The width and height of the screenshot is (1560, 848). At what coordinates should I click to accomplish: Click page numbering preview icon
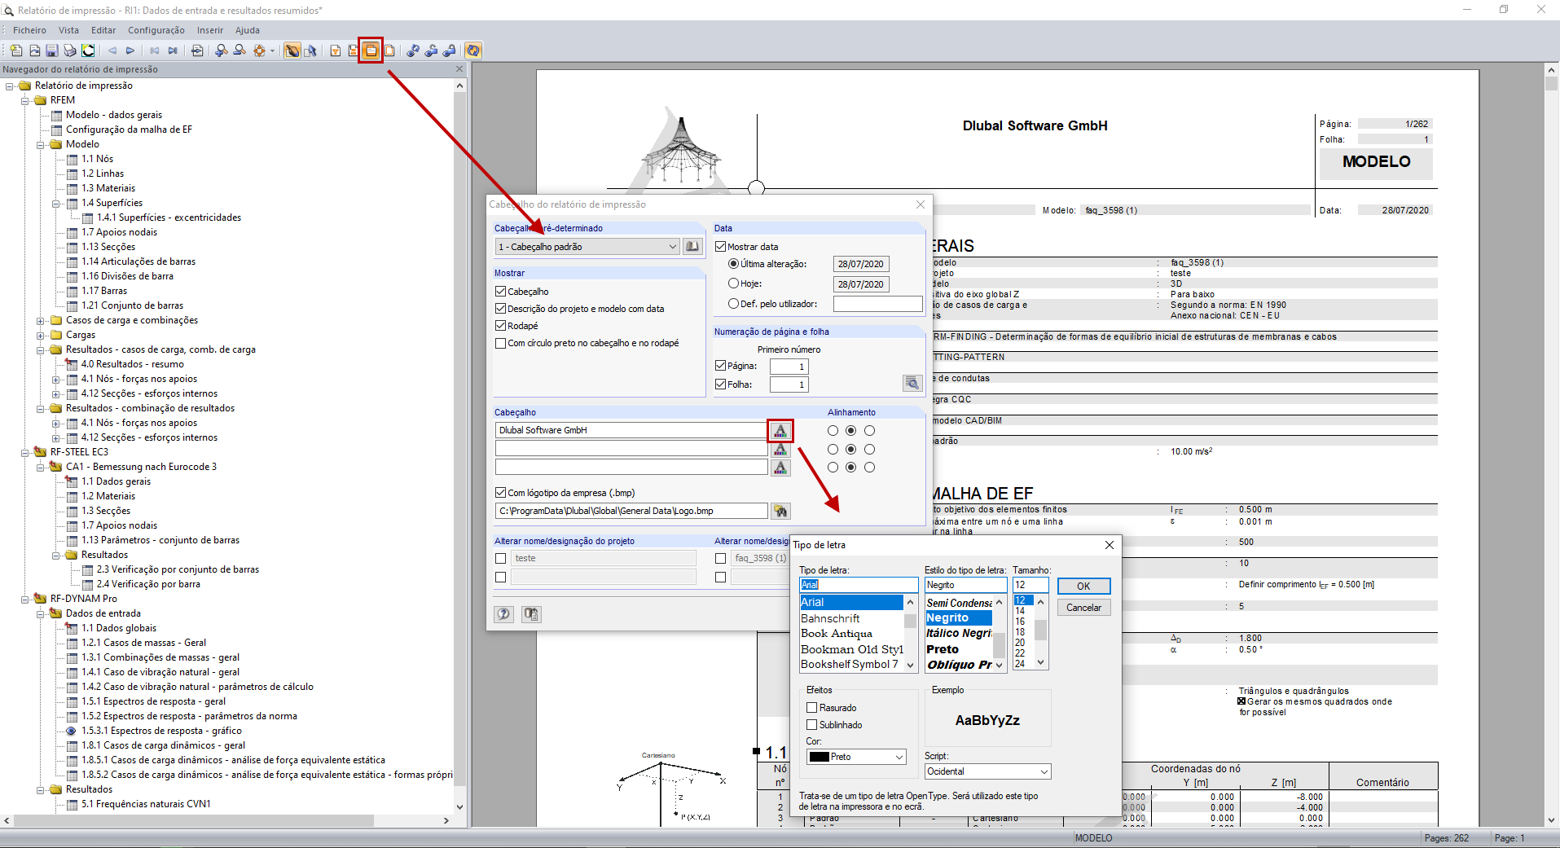tap(912, 383)
